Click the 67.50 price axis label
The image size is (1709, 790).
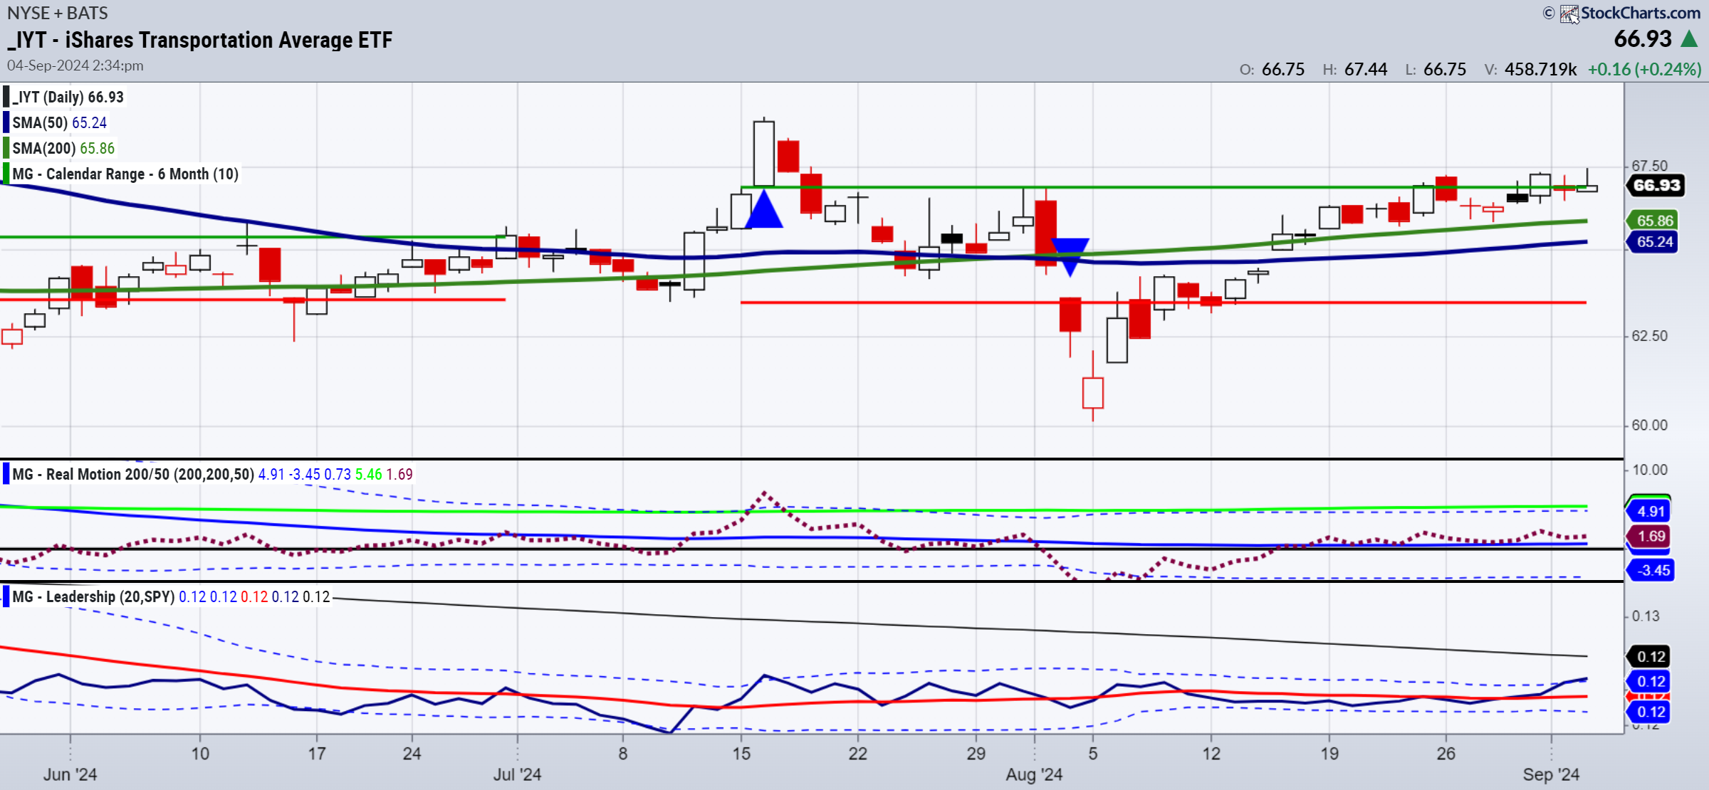[x=1649, y=166]
